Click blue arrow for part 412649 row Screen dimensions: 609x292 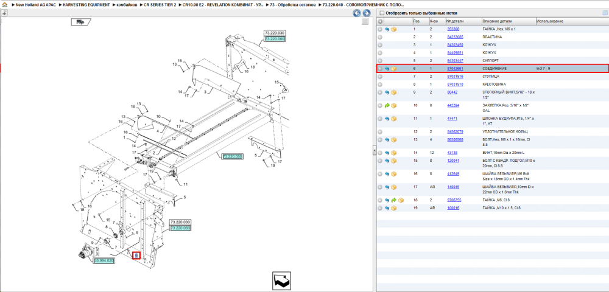tap(387, 174)
